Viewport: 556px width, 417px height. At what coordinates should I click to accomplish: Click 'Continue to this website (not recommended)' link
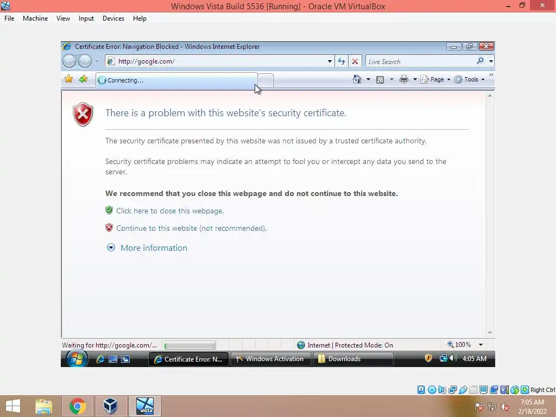[x=192, y=228]
